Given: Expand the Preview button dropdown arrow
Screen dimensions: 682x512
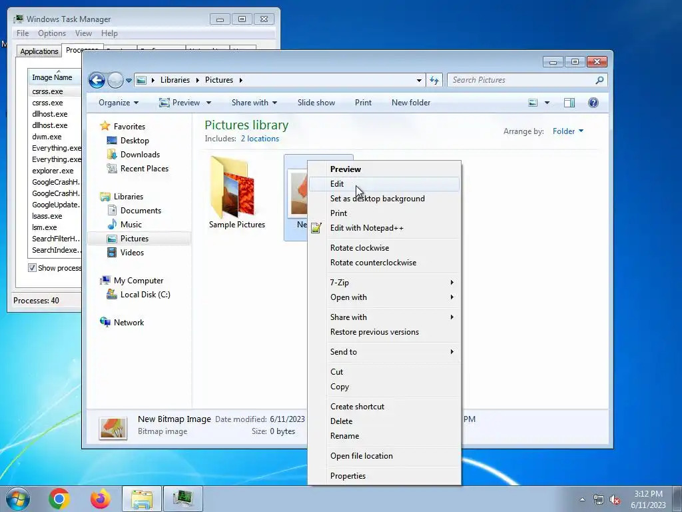Looking at the screenshot, I should pyautogui.click(x=208, y=103).
